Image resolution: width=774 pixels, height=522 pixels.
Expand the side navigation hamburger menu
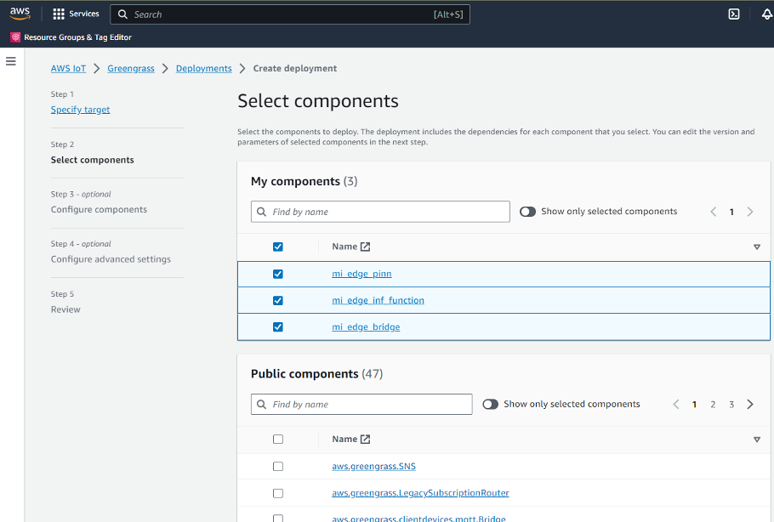11,61
